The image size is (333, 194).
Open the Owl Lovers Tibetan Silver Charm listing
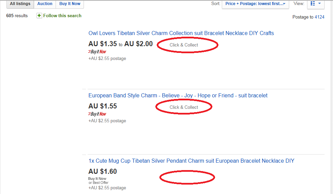point(181,33)
